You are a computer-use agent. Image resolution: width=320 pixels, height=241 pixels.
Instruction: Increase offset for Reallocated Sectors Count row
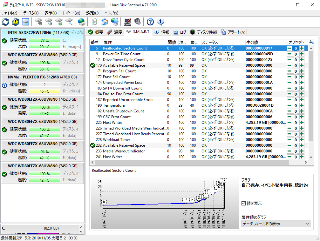[302, 48]
